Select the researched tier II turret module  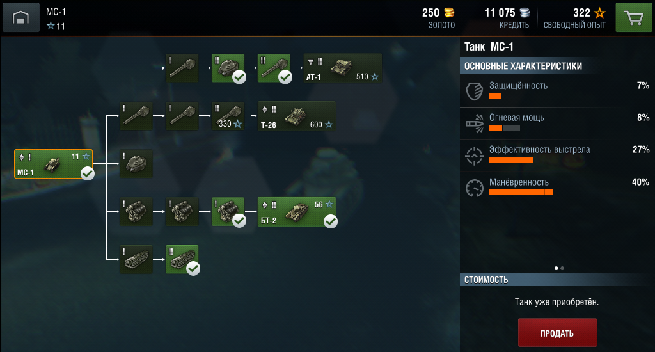(x=228, y=68)
